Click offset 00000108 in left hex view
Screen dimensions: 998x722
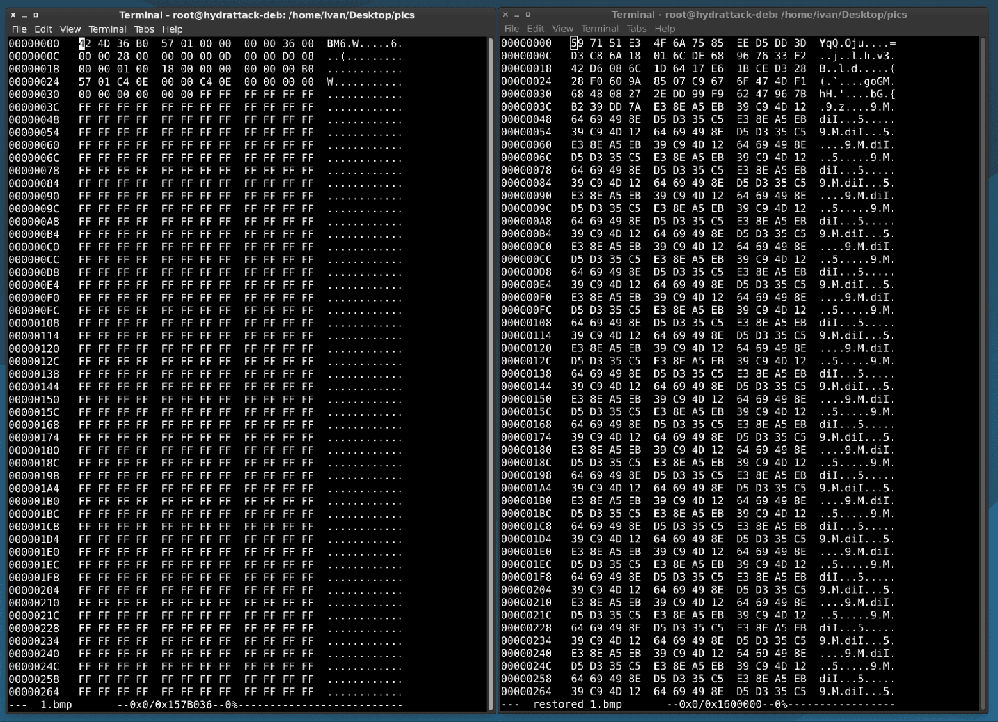[34, 323]
